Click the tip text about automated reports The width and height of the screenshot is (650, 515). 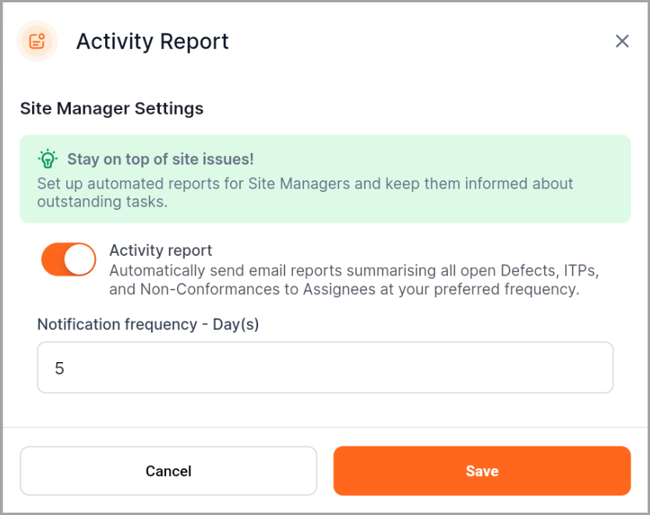click(x=305, y=193)
